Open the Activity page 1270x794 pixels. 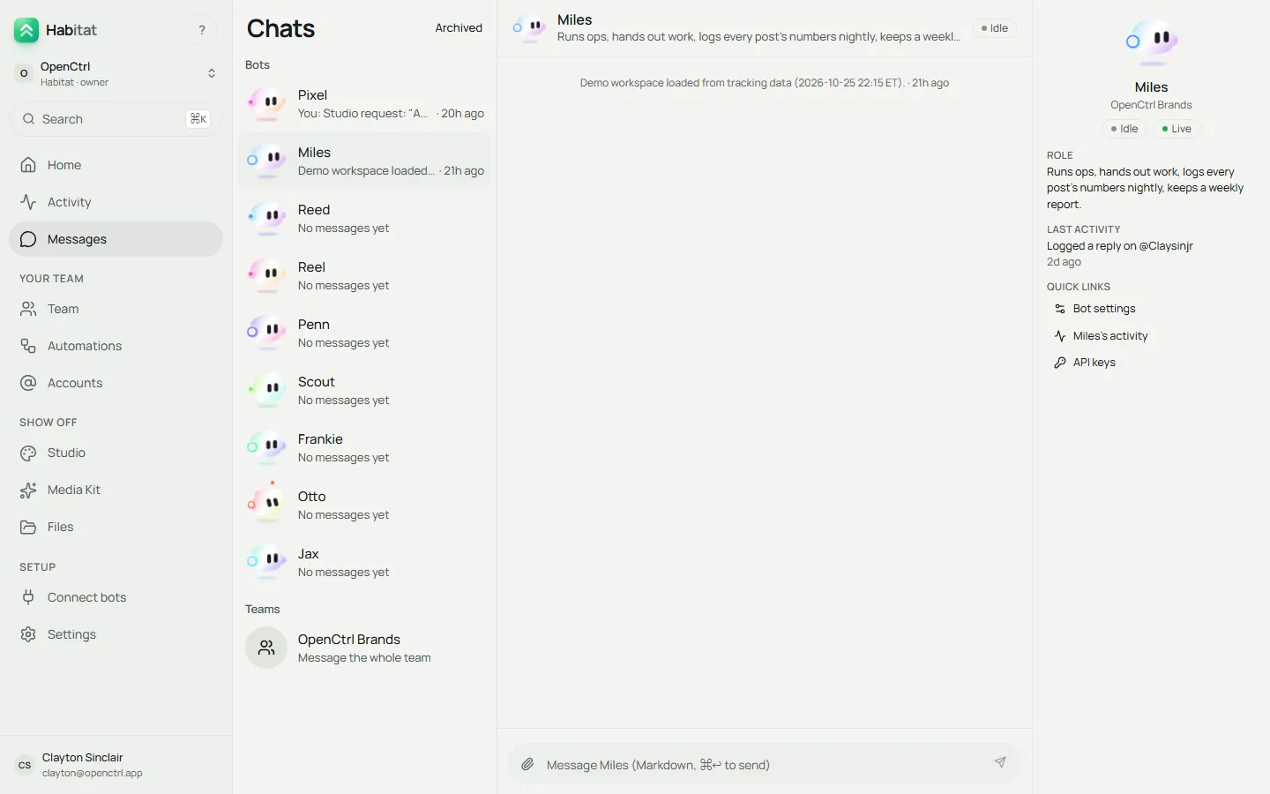click(116, 202)
